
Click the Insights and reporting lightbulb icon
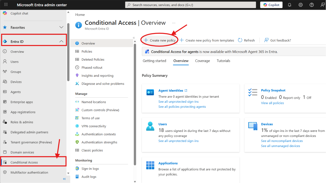[77, 76]
